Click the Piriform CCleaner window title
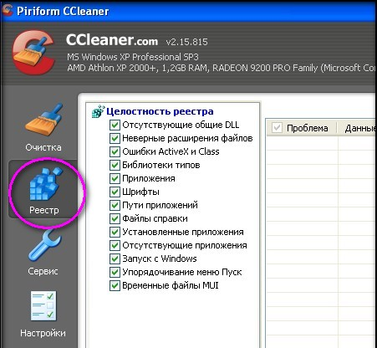 63,11
